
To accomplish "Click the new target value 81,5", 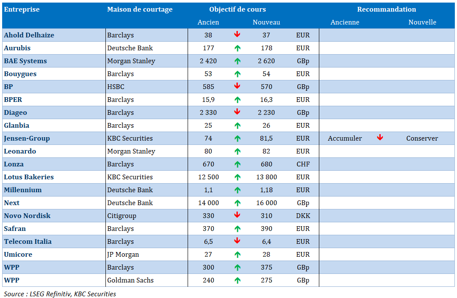I will (x=266, y=138).
